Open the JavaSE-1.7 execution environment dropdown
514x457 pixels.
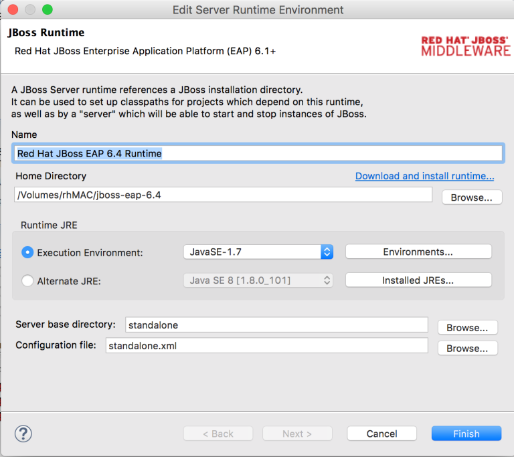[258, 252]
